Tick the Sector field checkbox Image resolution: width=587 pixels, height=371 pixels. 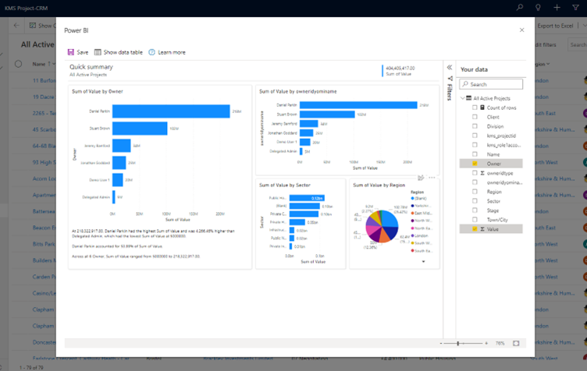point(475,201)
